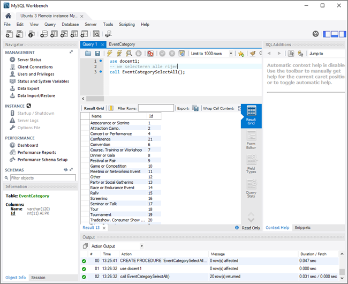Rollback transaction X icon
Viewport: 348px width, 284px height.
click(172, 53)
